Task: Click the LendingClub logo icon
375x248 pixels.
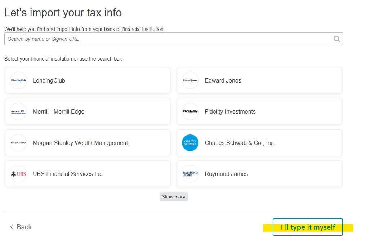Action: (18, 80)
